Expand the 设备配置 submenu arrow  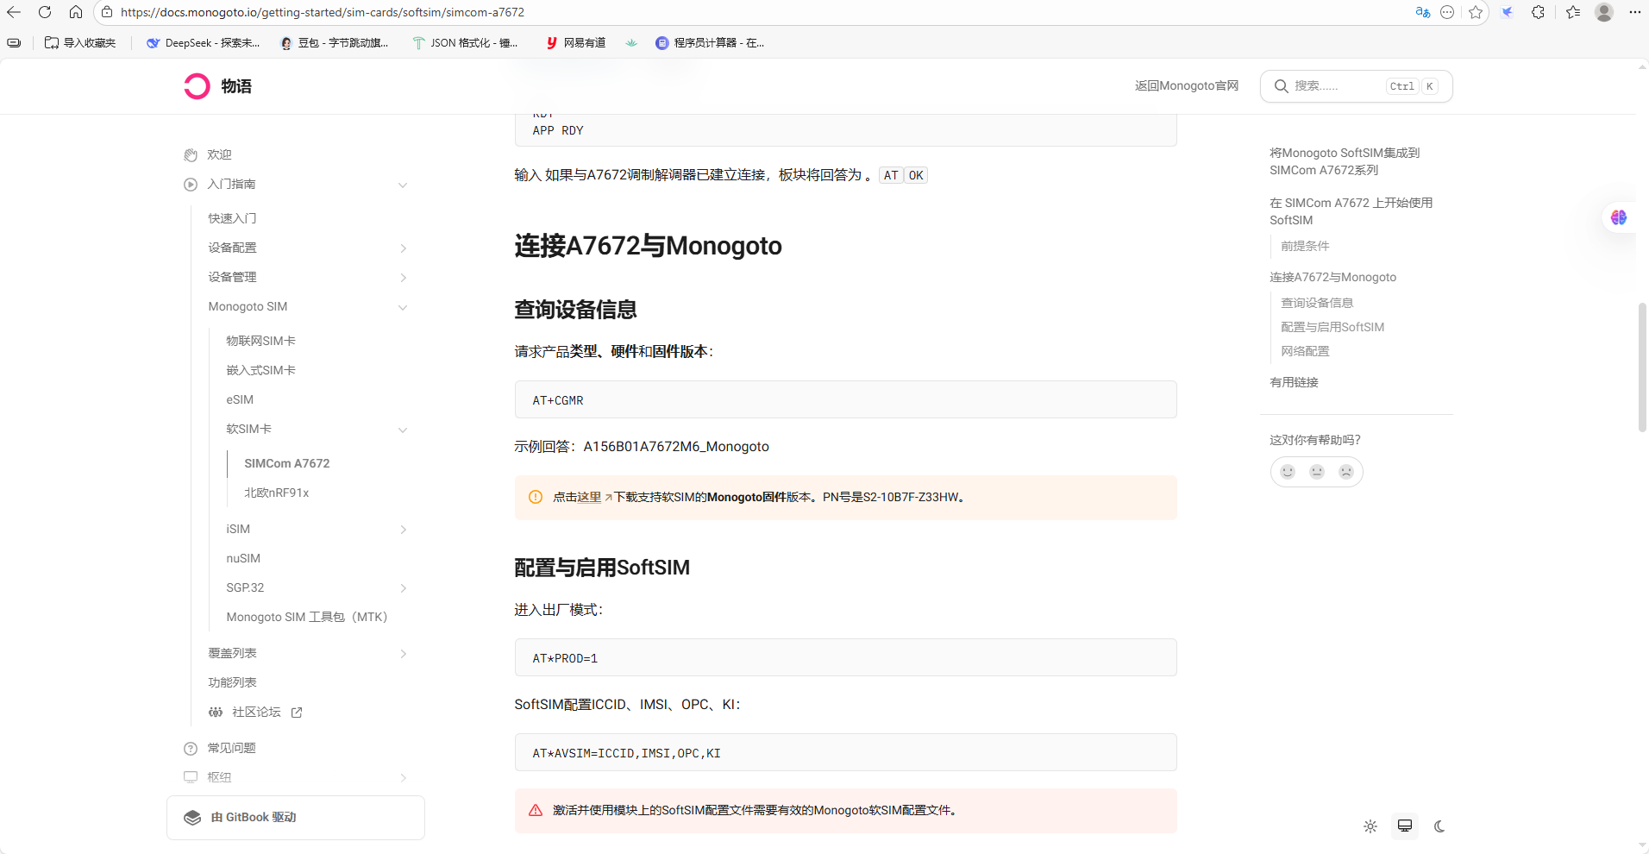pyautogui.click(x=403, y=248)
